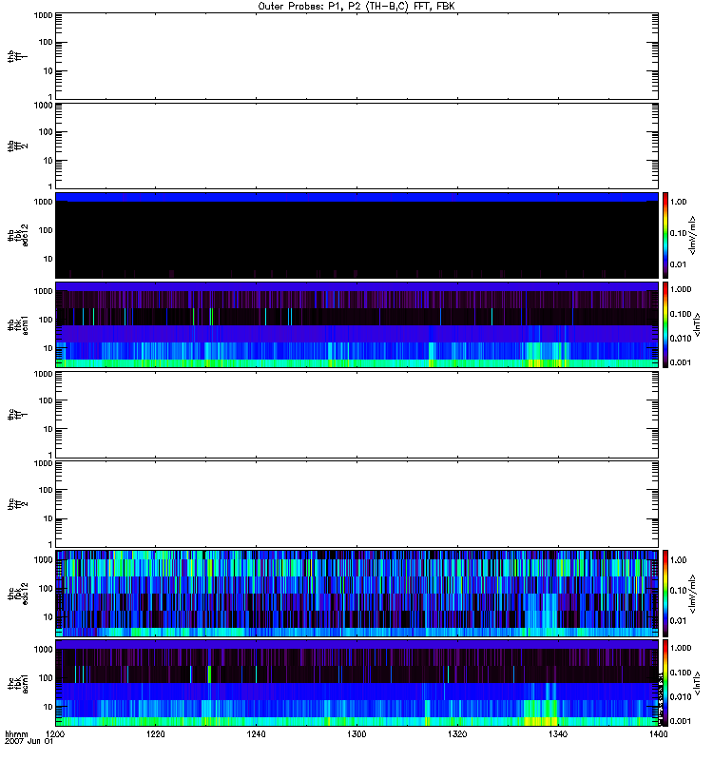Click the <|mV/m|> label beside thb edc12 colorbar
The image size is (713, 761).
(692, 235)
